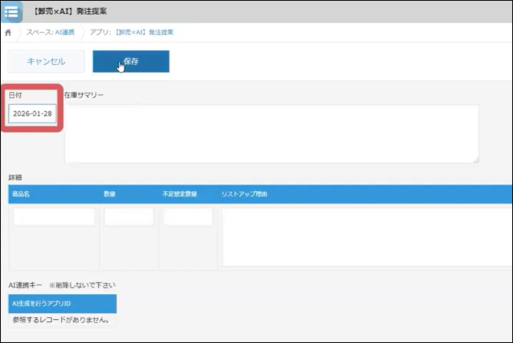This screenshot has width=513, height=343.
Task: Click the home icon in the breadcrumb
Action: [x=8, y=33]
